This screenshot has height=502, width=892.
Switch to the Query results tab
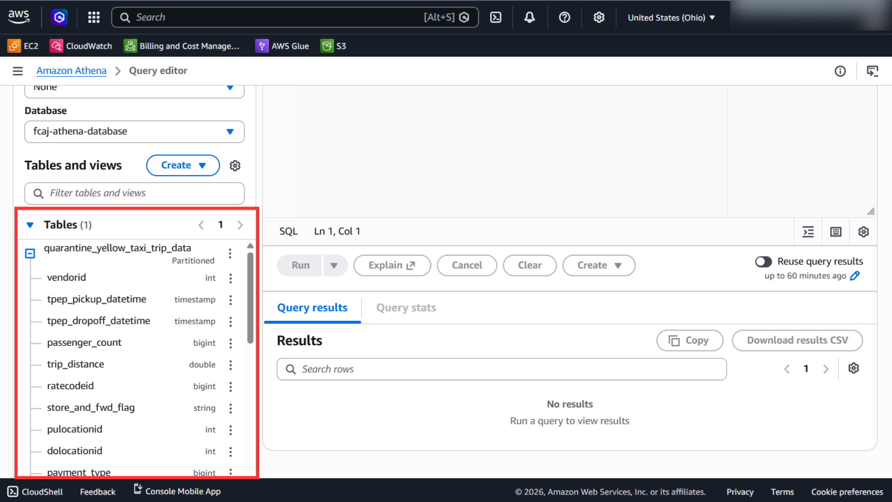click(312, 308)
